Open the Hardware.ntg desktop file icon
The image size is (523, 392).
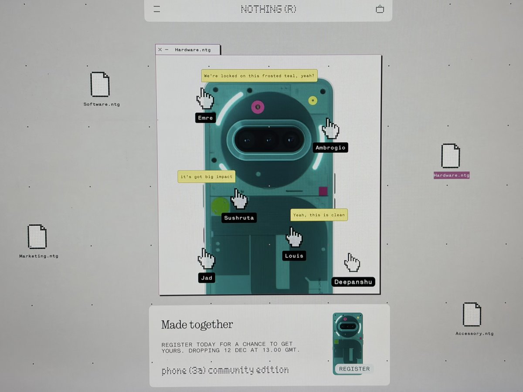click(451, 156)
